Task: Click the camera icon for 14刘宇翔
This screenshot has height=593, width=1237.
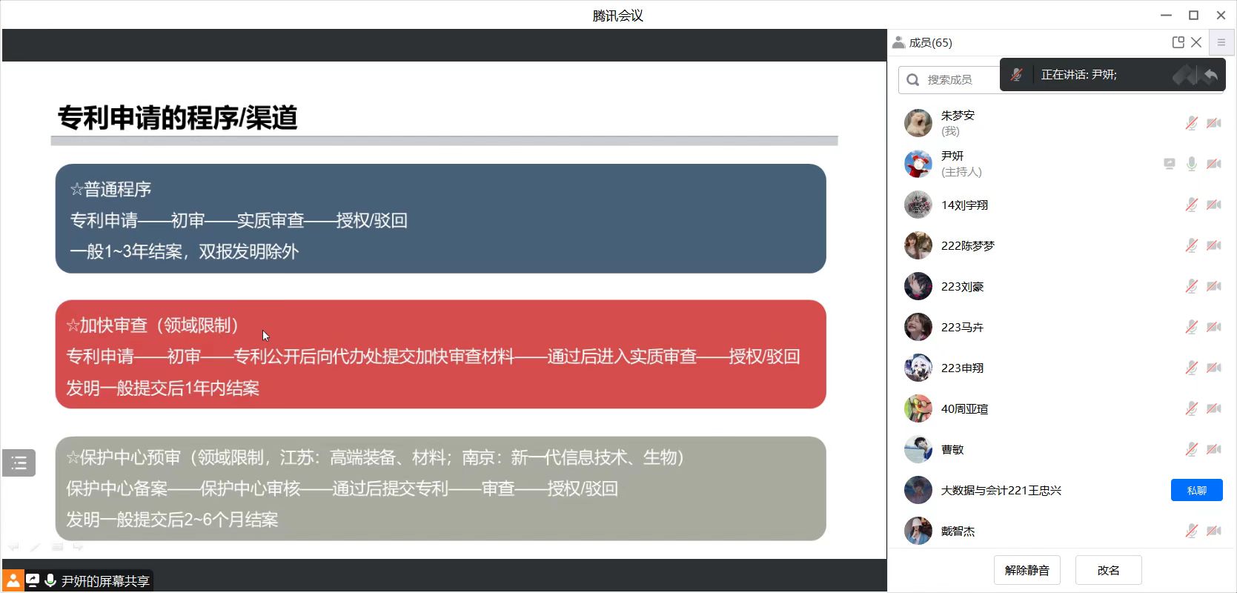Action: click(x=1213, y=205)
